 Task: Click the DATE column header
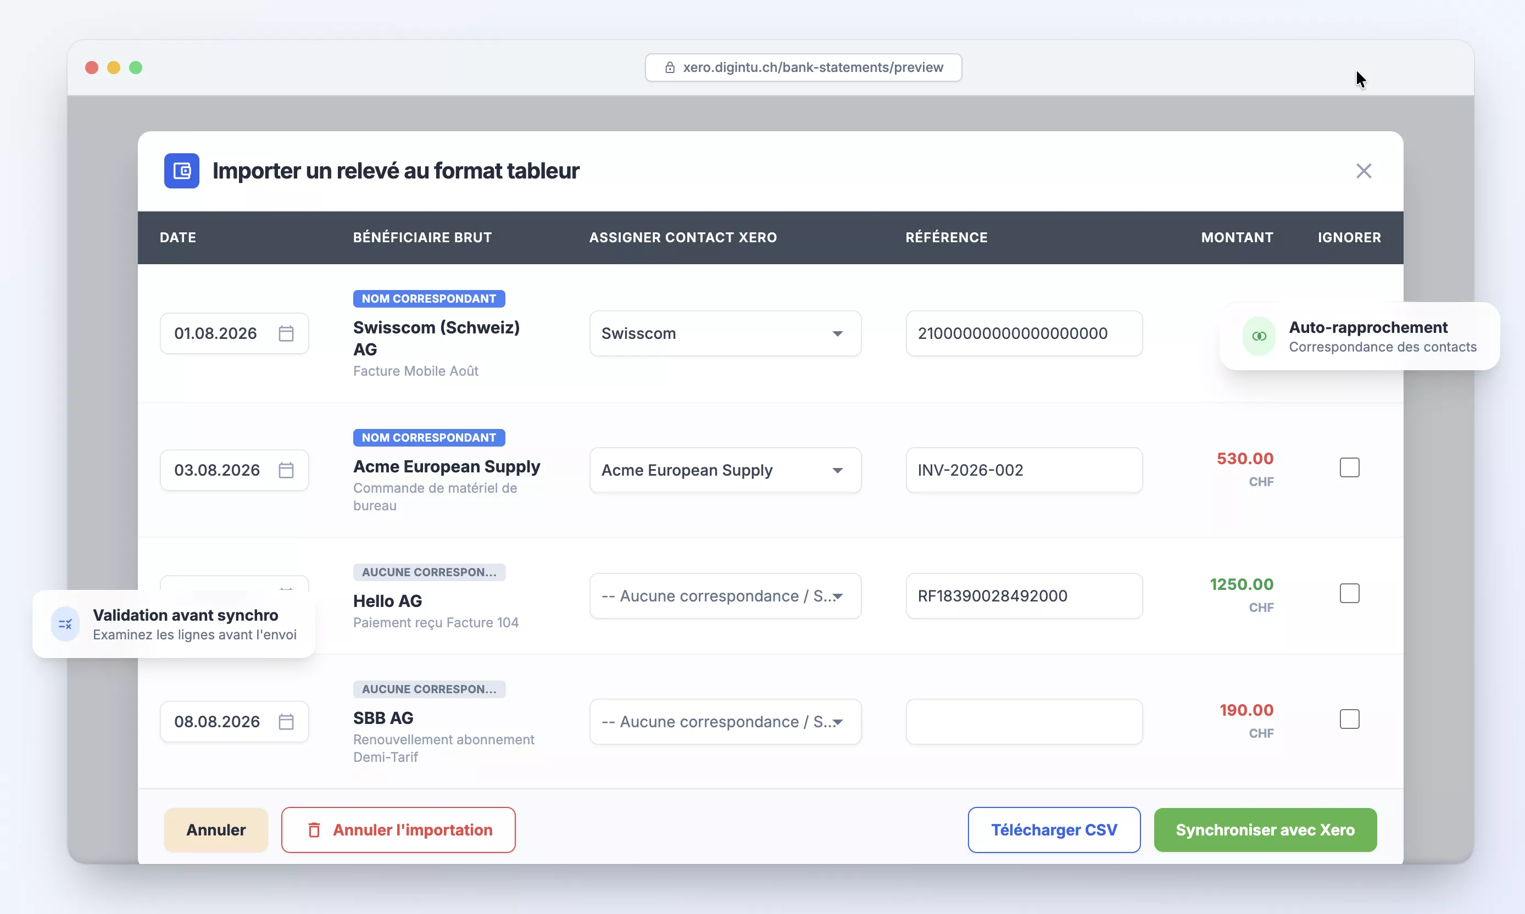(178, 237)
